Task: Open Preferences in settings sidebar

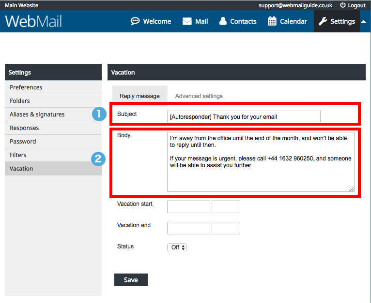Action: pos(53,87)
